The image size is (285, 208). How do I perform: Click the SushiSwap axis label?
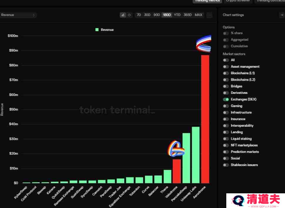pos(77,192)
